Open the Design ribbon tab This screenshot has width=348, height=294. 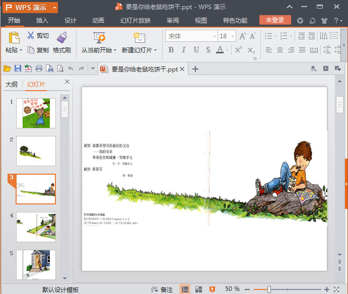tap(71, 21)
